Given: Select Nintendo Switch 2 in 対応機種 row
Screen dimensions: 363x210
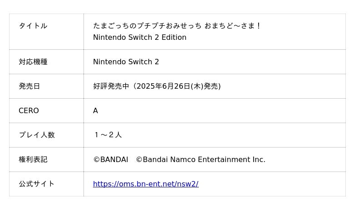Looking at the screenshot, I should pos(126,62).
